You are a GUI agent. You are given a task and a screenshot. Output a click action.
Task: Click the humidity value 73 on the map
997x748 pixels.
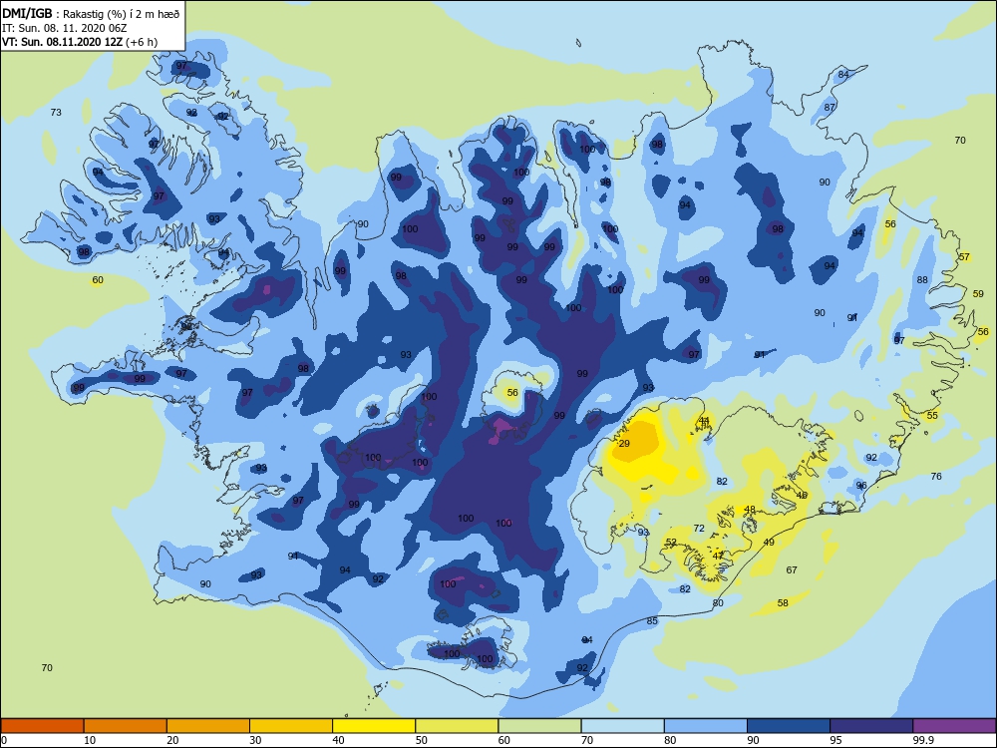click(56, 112)
